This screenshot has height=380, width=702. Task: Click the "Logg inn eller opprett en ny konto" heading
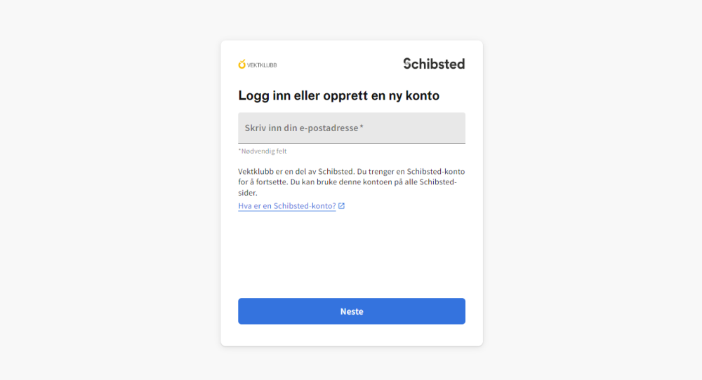coord(338,95)
